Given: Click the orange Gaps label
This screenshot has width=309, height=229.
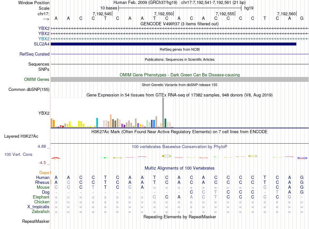Looking at the screenshot, I should point(44,172).
